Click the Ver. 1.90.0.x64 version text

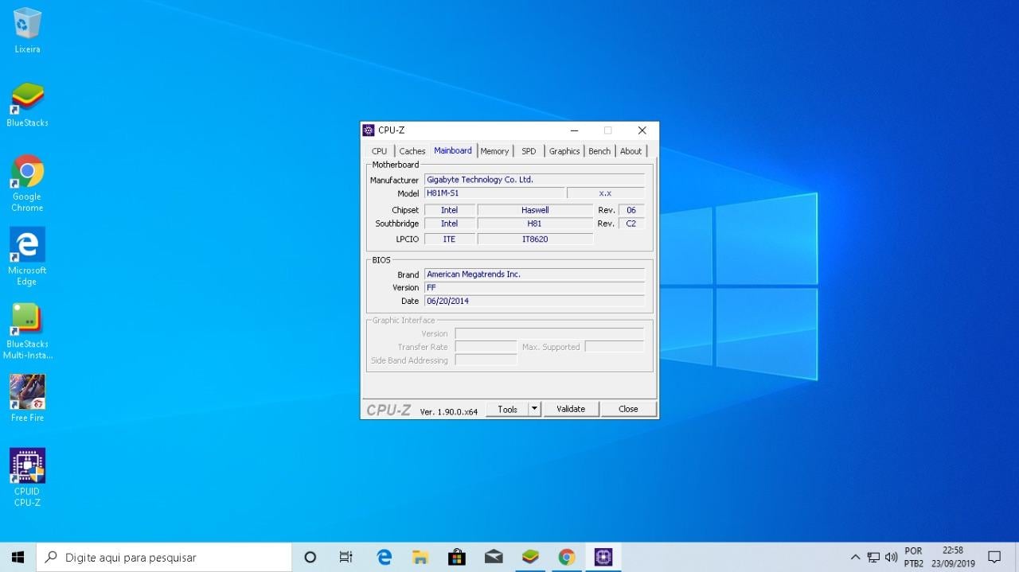[x=449, y=411]
